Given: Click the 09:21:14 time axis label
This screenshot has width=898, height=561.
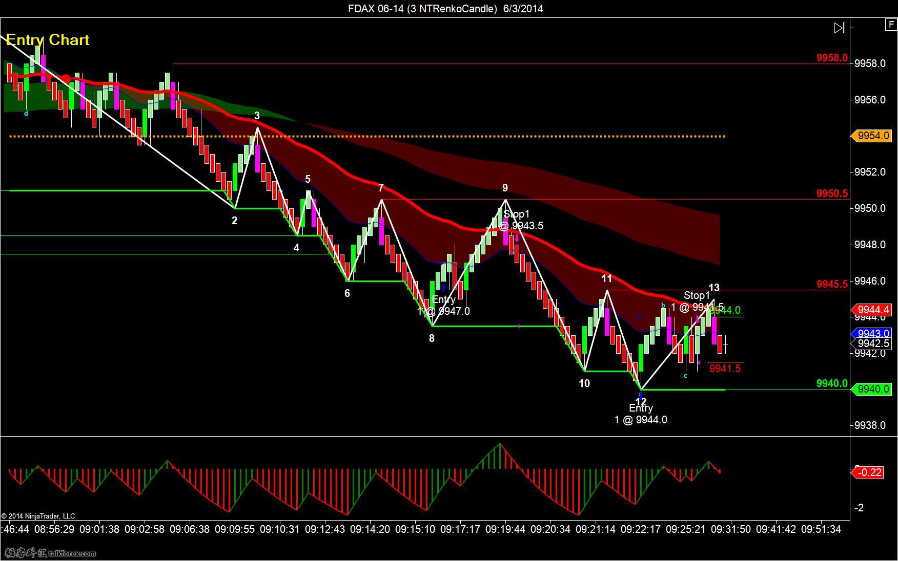Looking at the screenshot, I should [x=596, y=529].
